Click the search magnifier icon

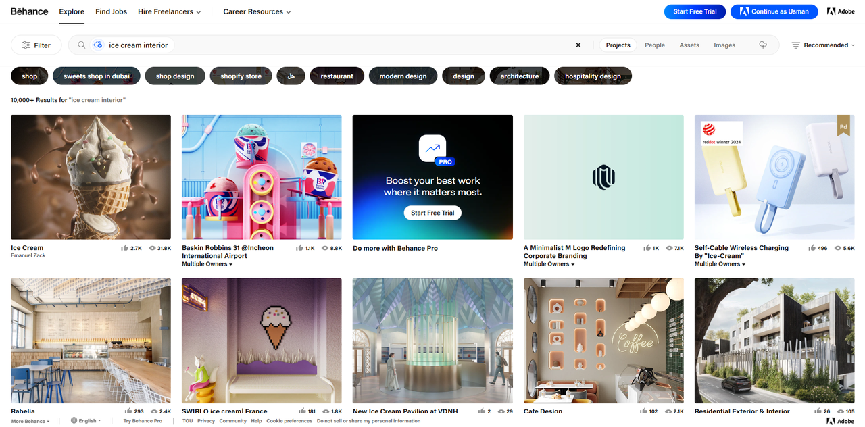(x=82, y=45)
